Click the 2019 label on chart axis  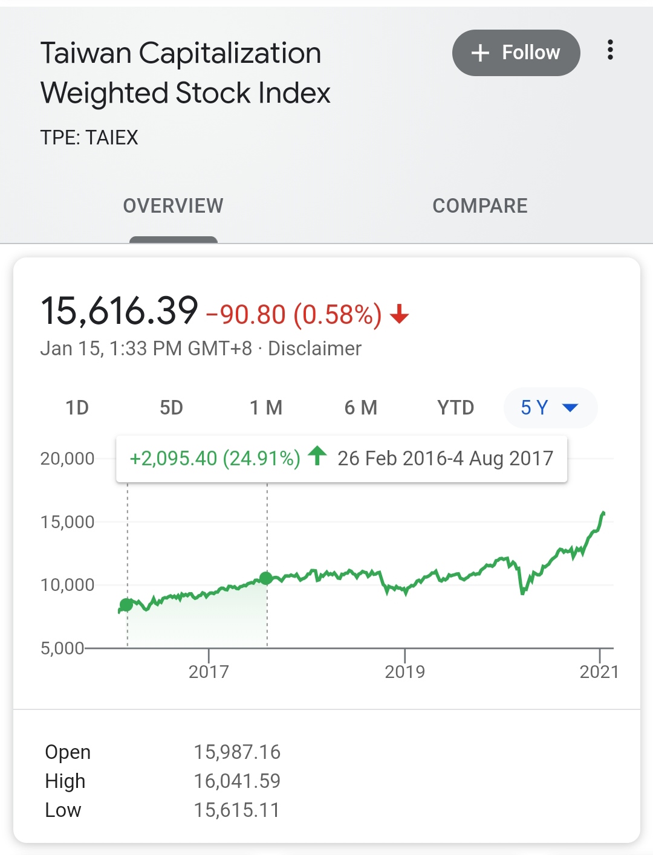(404, 671)
